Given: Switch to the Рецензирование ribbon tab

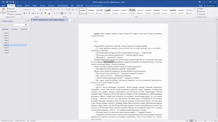Looking at the screenshot, I should pyautogui.click(x=63, y=5).
